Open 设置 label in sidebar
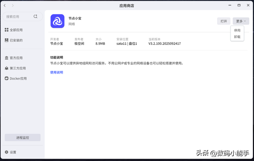 [x=13, y=152]
